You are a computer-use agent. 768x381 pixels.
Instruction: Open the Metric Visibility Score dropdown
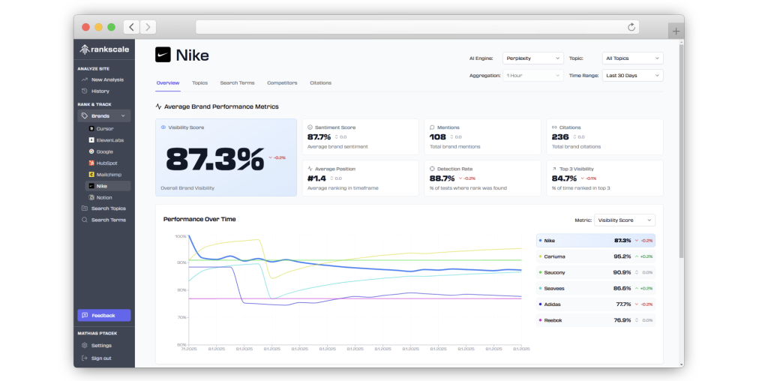625,220
